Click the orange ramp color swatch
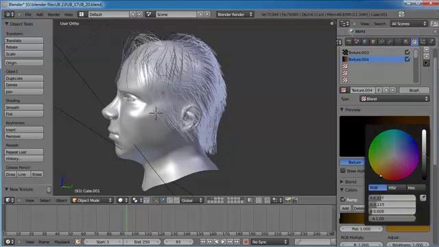 [x=407, y=228]
